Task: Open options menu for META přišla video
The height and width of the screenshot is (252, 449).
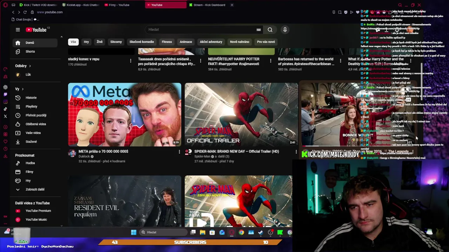Action: (179, 152)
